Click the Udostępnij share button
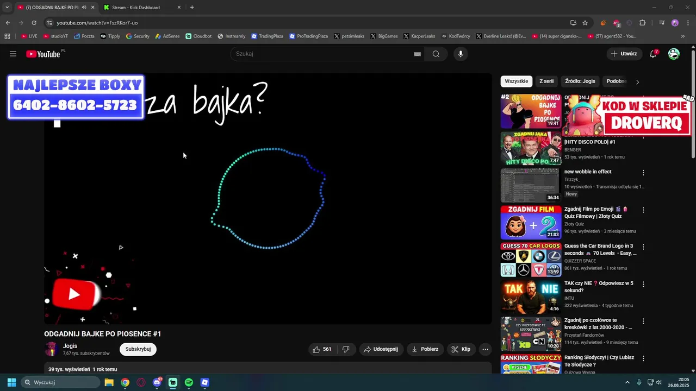This screenshot has width=696, height=391. point(381,349)
